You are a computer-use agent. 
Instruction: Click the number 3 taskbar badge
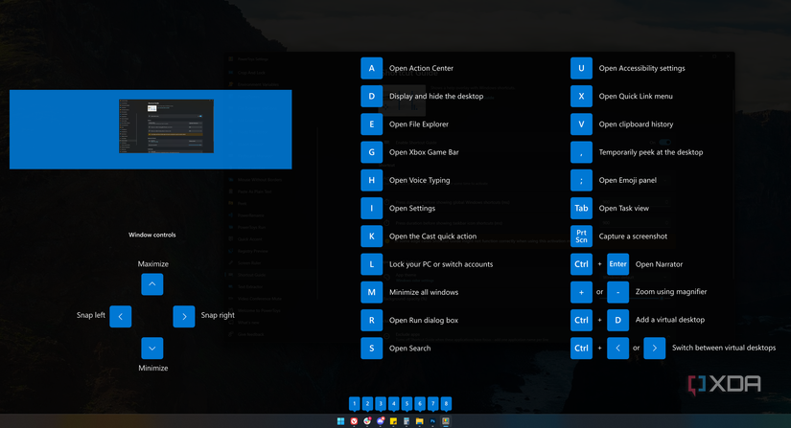click(x=381, y=404)
